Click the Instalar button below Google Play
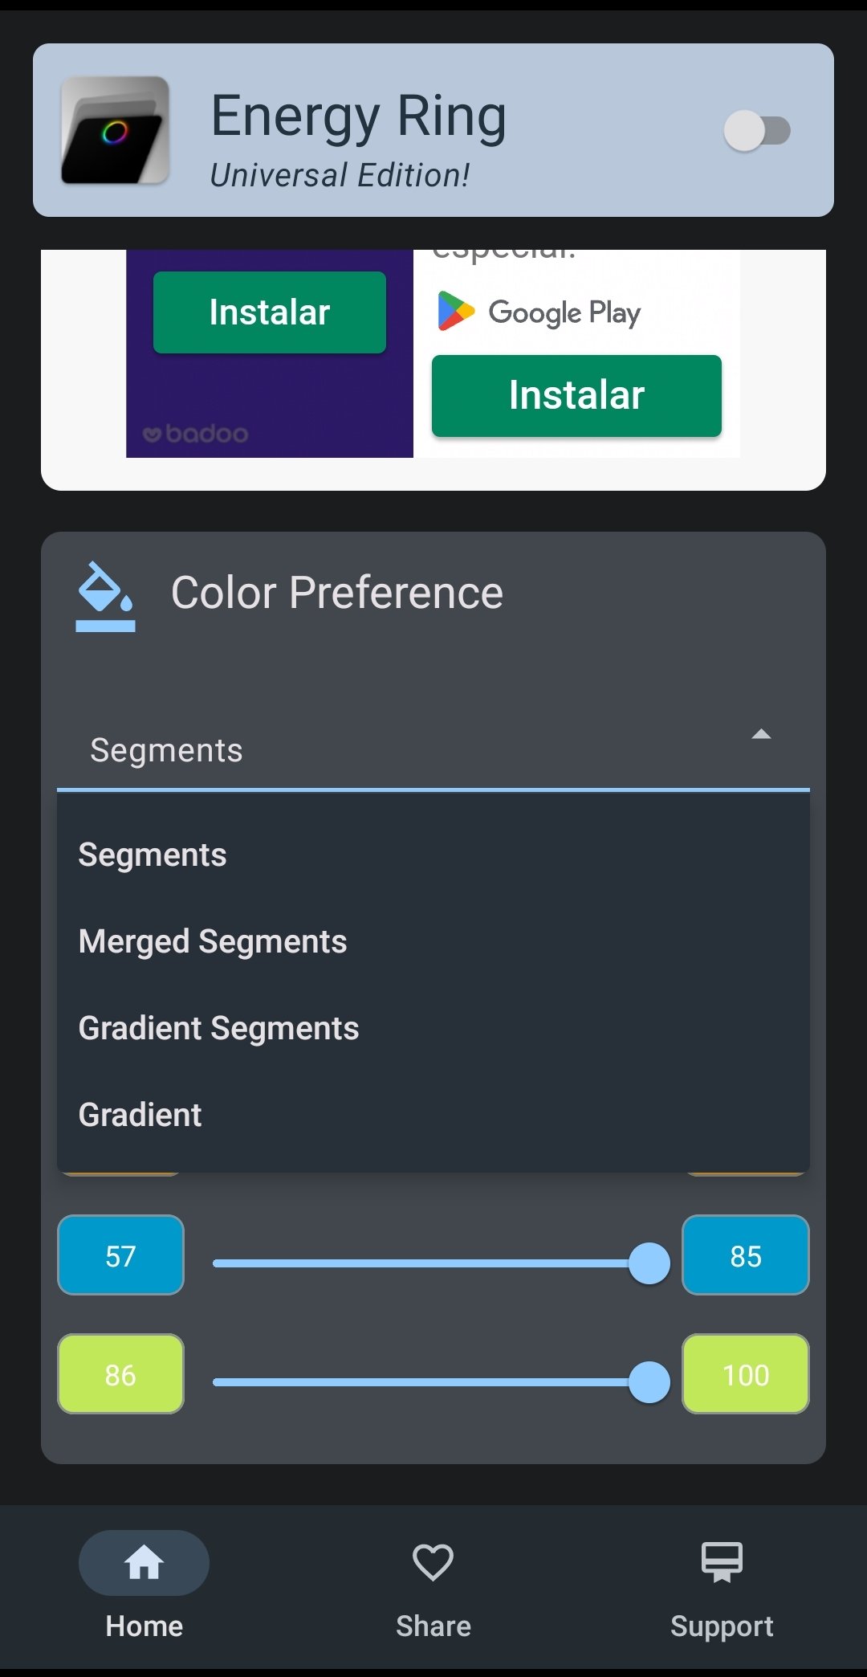The height and width of the screenshot is (1677, 867). (x=576, y=395)
